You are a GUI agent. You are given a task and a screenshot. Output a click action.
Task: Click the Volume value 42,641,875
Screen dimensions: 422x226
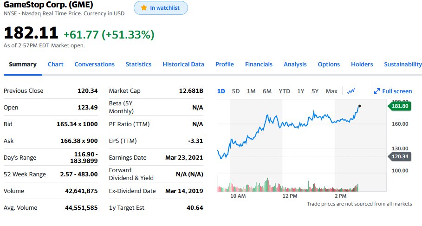point(81,191)
